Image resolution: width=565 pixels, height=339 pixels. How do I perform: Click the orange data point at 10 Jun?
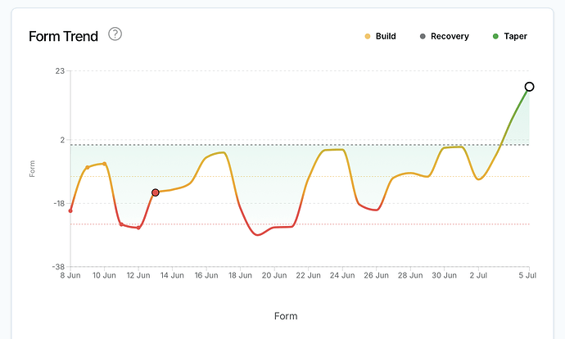(x=105, y=164)
